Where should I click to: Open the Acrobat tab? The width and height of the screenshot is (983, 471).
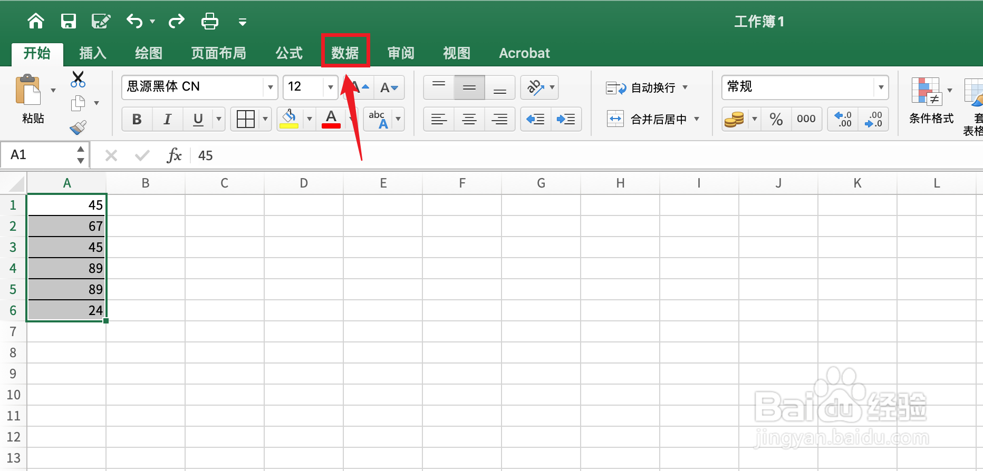524,53
